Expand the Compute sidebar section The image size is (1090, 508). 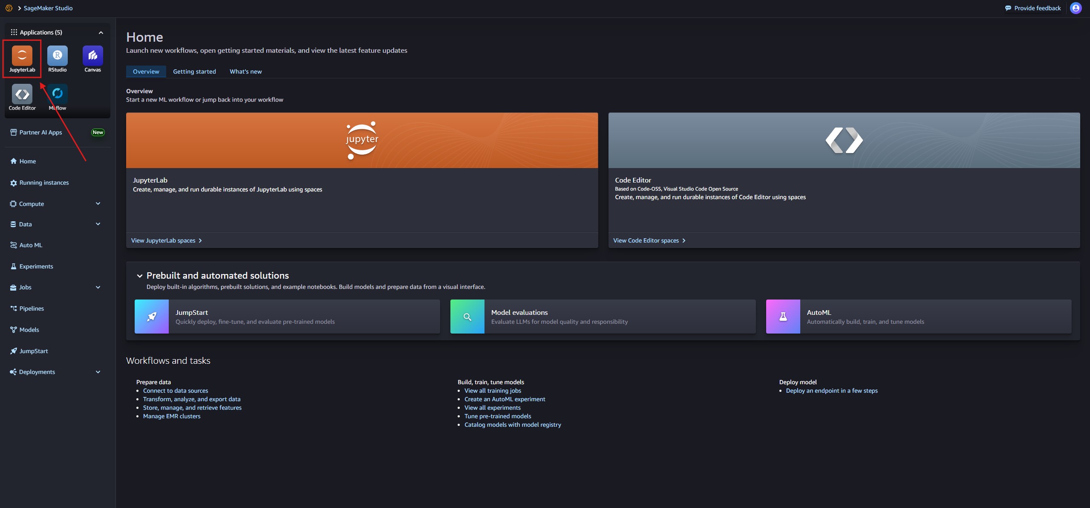pyautogui.click(x=98, y=204)
